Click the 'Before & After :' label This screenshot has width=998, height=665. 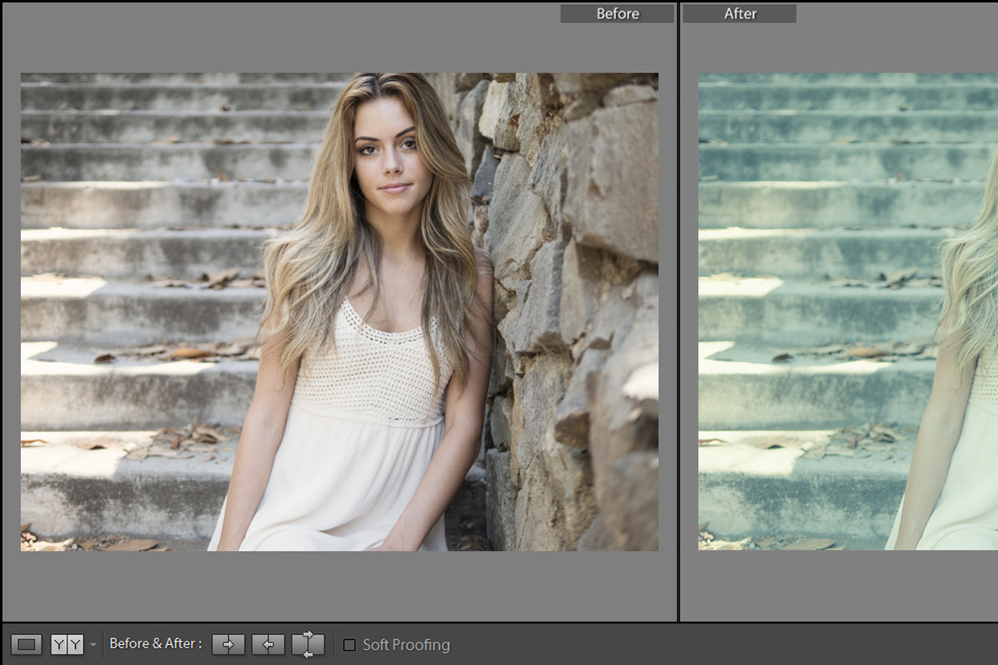[x=156, y=643]
